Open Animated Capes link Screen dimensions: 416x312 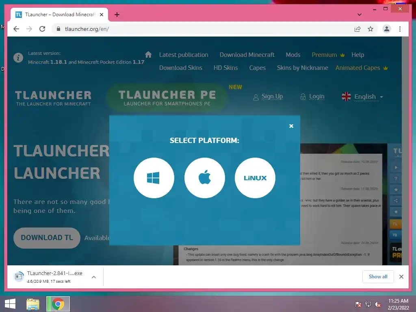(x=361, y=68)
